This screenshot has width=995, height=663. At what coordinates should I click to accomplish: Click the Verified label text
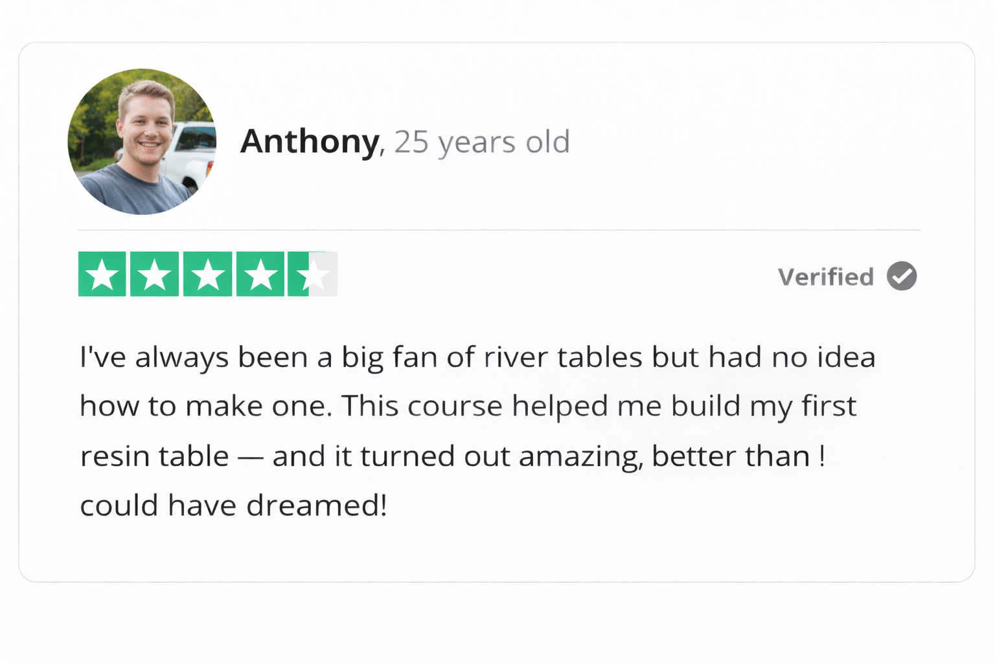pyautogui.click(x=826, y=277)
